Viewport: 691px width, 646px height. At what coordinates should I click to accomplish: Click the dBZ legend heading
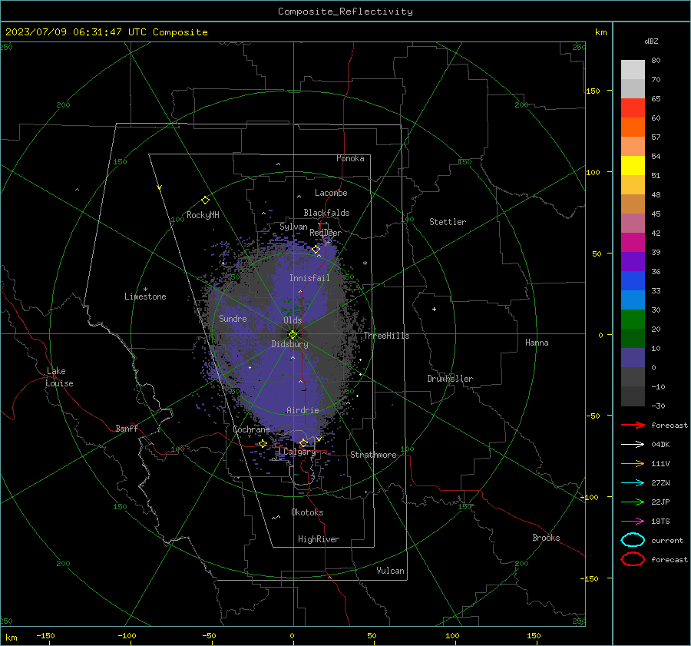[651, 41]
